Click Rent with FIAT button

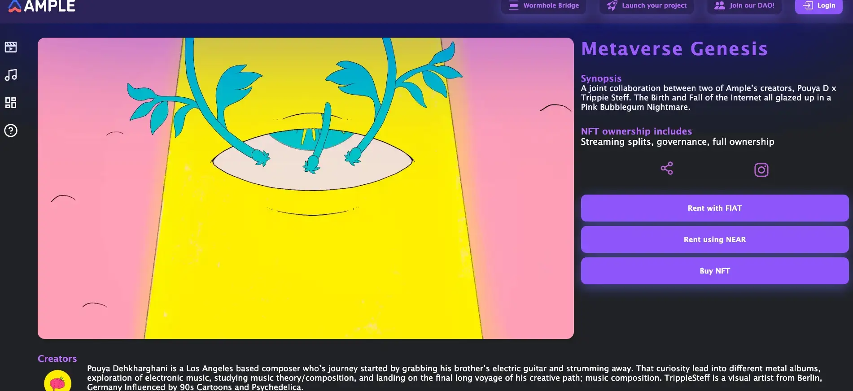pyautogui.click(x=715, y=208)
